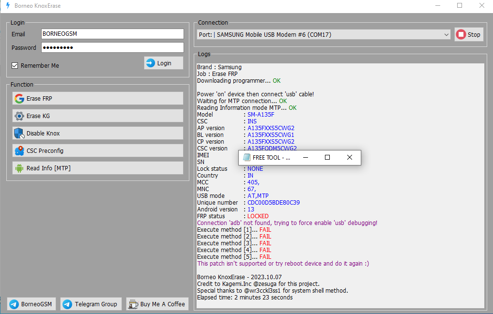Viewport: 493px width, 314px height.
Task: Start the Erase FRP function
Action: click(98, 98)
